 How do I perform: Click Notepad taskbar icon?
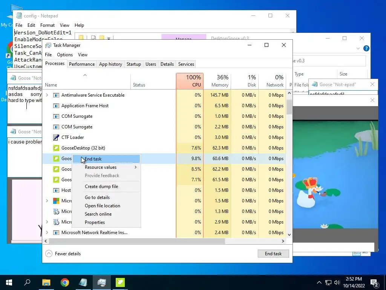(x=83, y=282)
